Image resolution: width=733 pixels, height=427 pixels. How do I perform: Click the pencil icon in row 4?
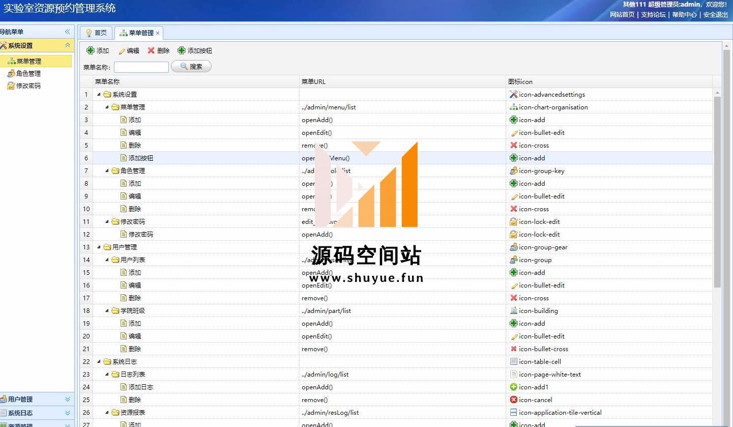click(x=513, y=132)
